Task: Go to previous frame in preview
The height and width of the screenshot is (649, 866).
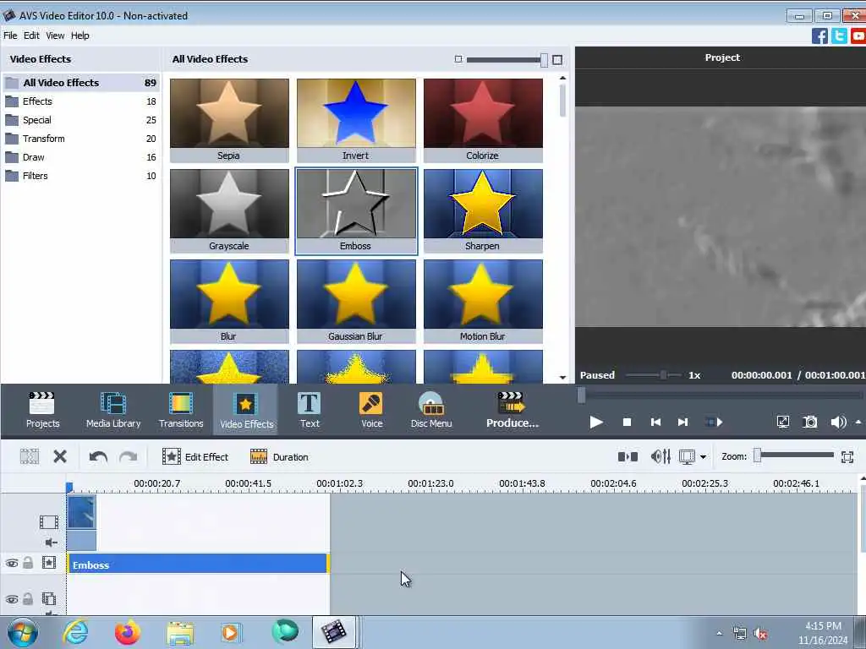Action: point(655,423)
